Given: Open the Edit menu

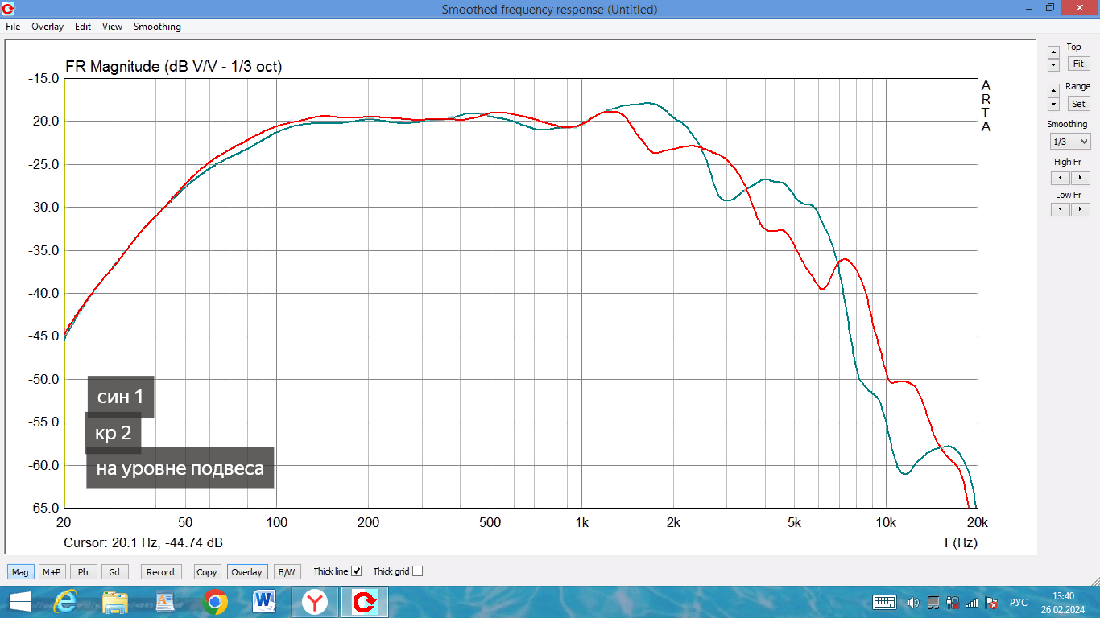Looking at the screenshot, I should (83, 27).
